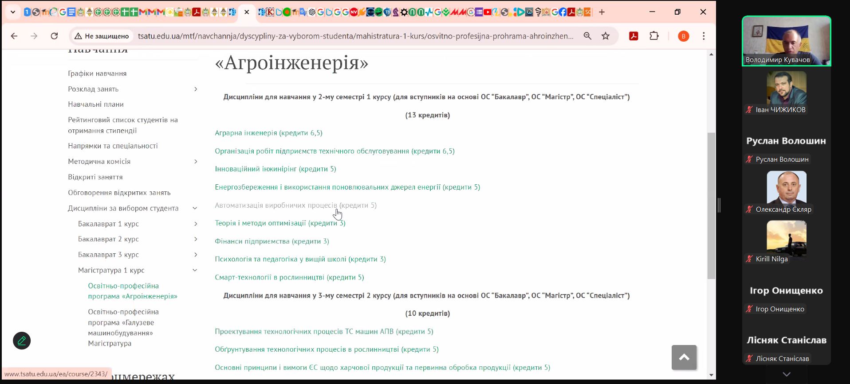Switch to the purple Google Forms tab

pos(479,12)
